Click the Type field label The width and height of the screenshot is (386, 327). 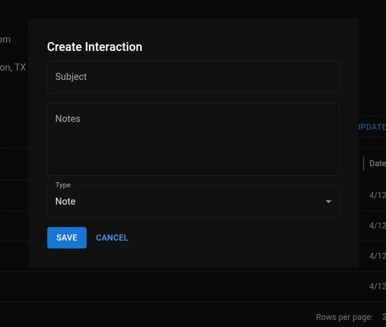62,185
